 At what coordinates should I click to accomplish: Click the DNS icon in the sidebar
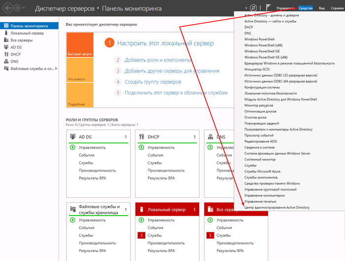[5, 62]
